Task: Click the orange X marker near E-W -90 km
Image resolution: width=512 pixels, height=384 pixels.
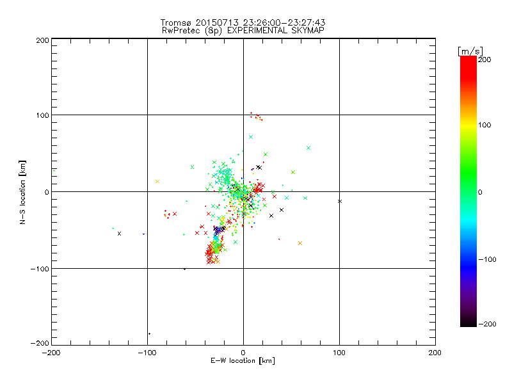Action: coord(157,182)
